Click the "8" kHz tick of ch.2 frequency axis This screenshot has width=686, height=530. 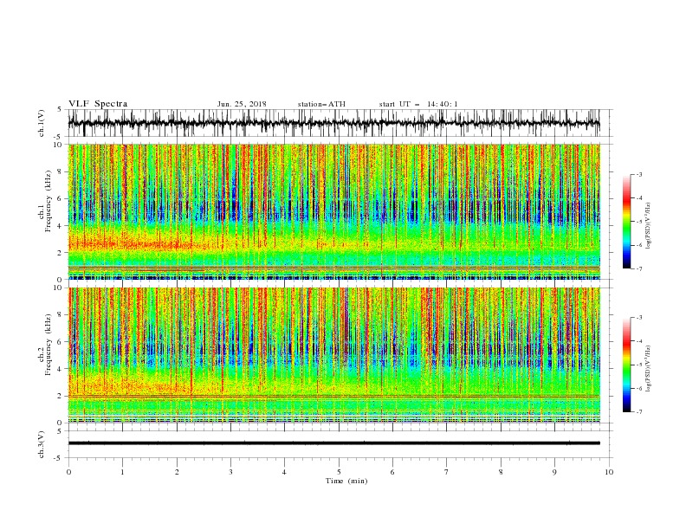pos(61,315)
